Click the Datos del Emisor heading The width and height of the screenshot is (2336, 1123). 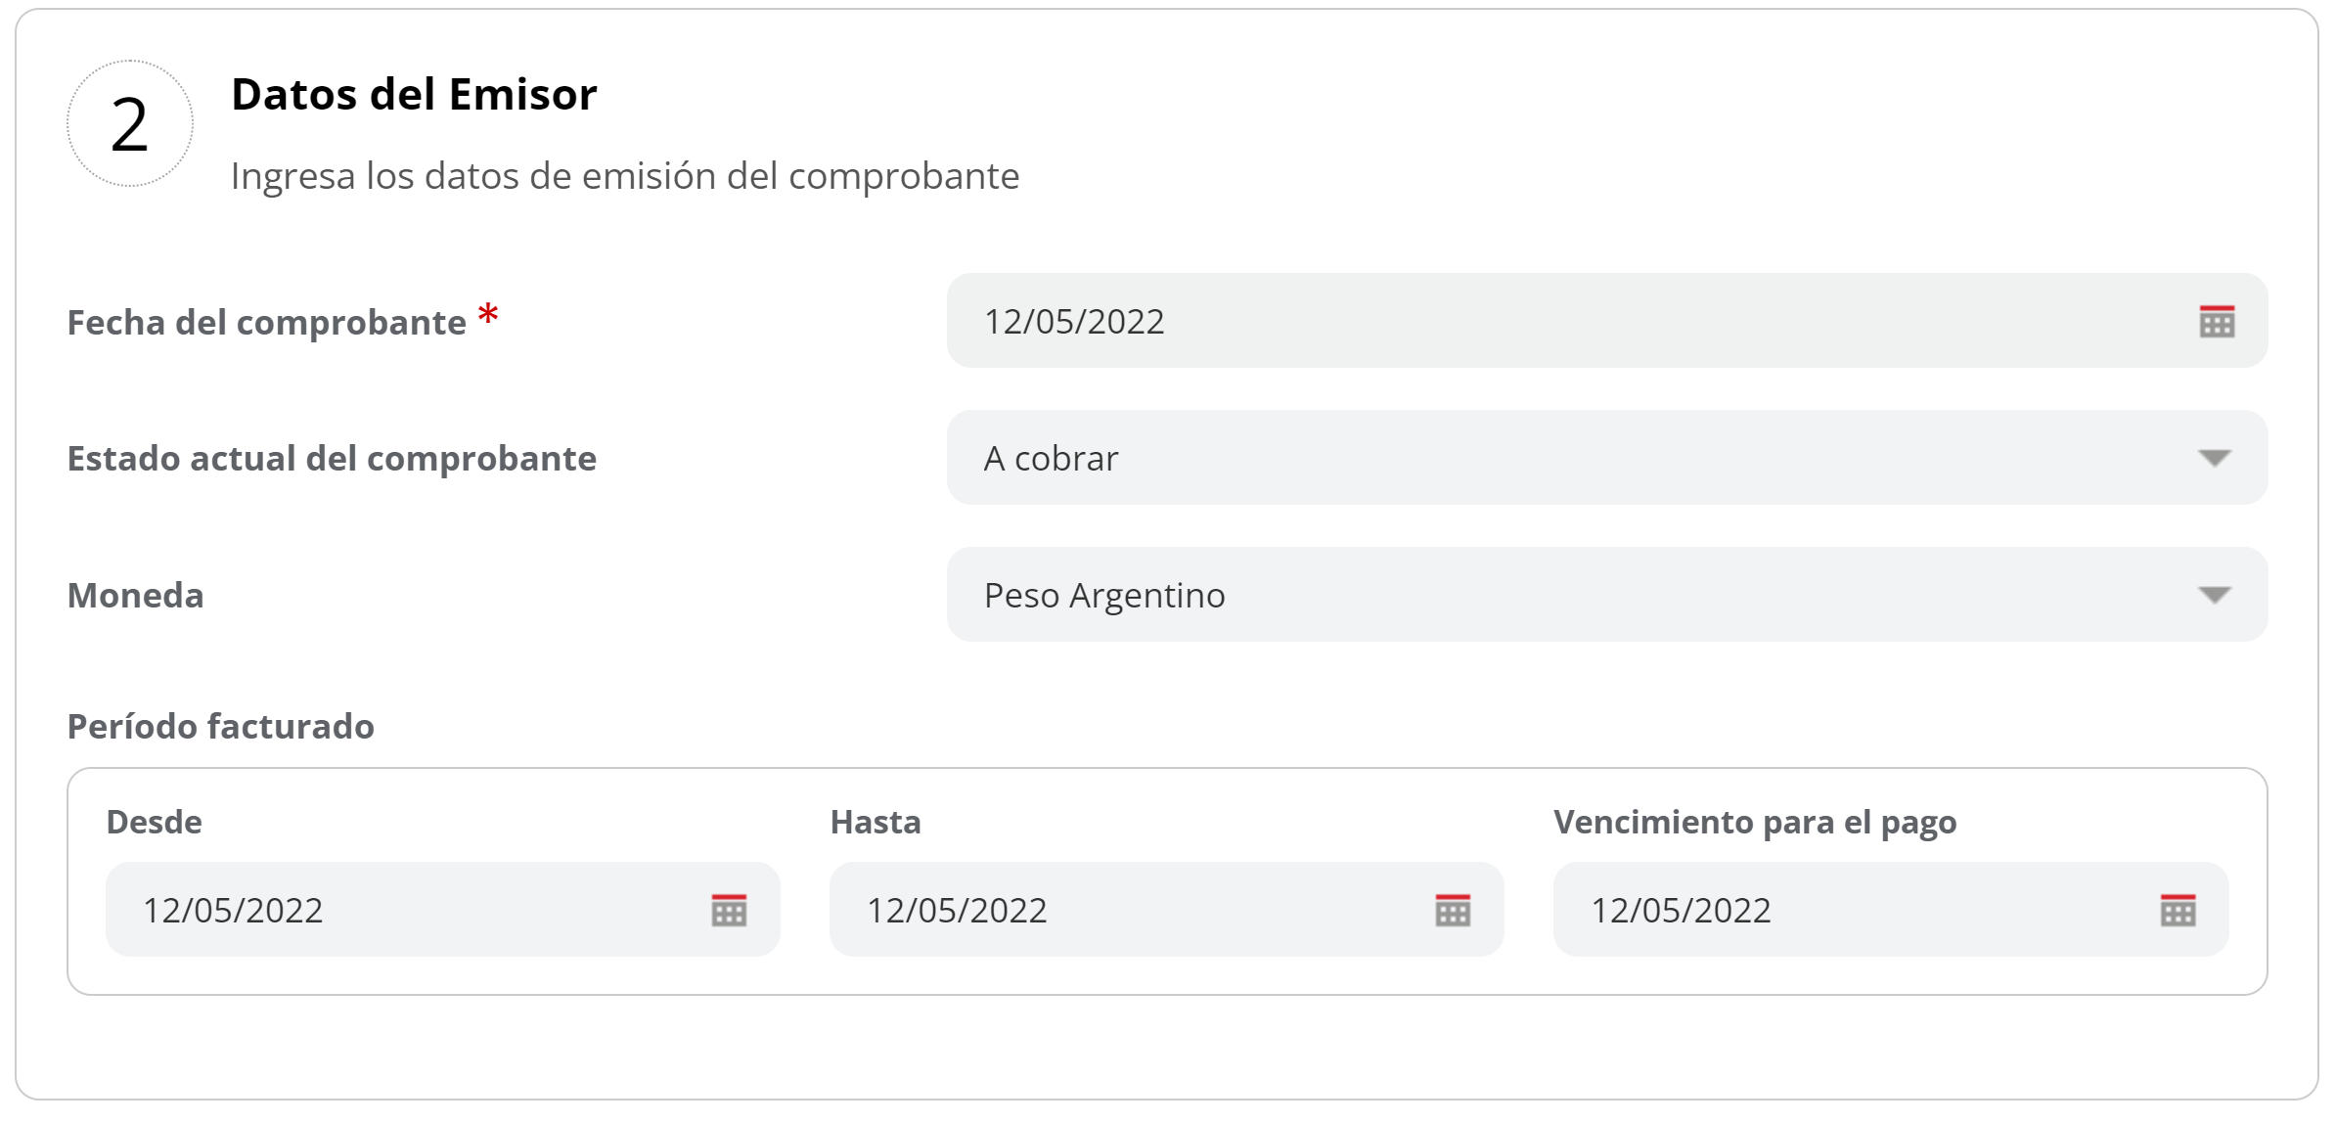[x=413, y=95]
